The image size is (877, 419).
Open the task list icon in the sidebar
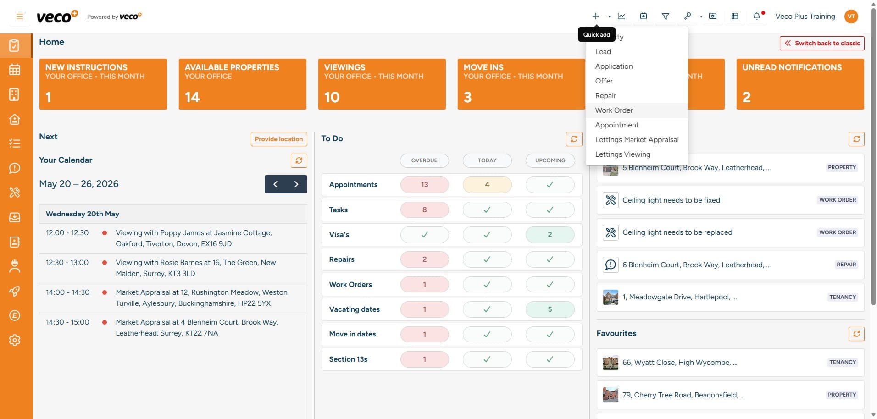15,143
